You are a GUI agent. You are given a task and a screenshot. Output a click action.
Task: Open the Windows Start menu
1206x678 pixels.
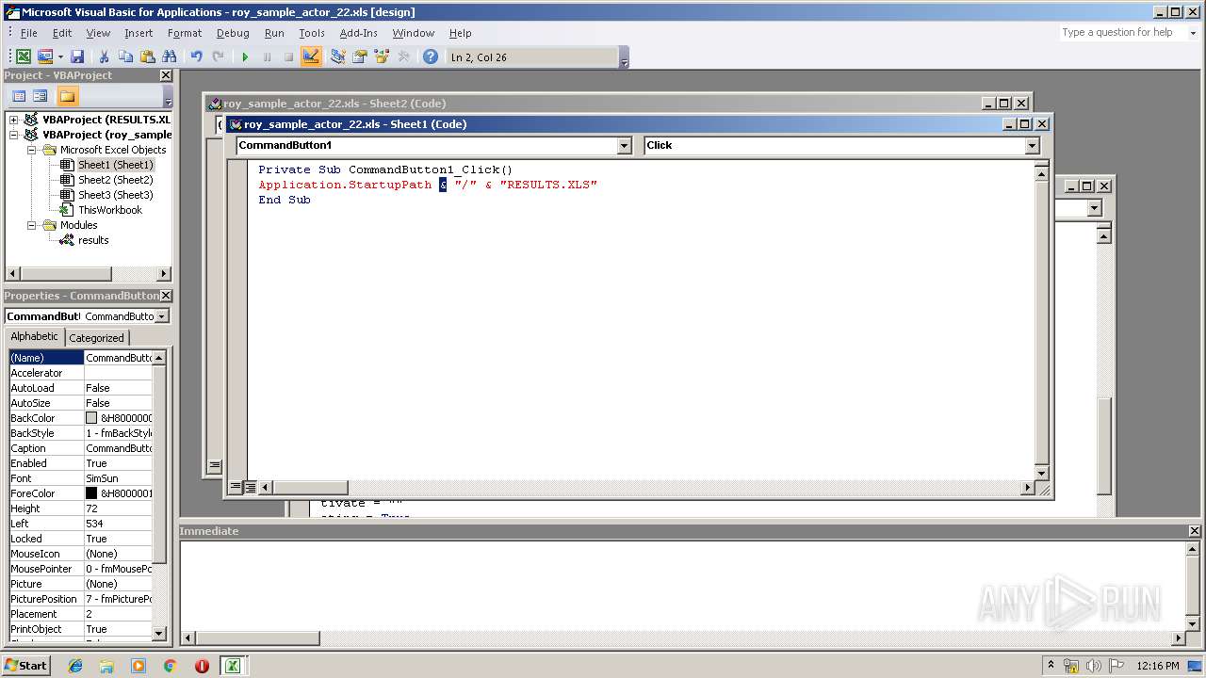click(x=26, y=665)
